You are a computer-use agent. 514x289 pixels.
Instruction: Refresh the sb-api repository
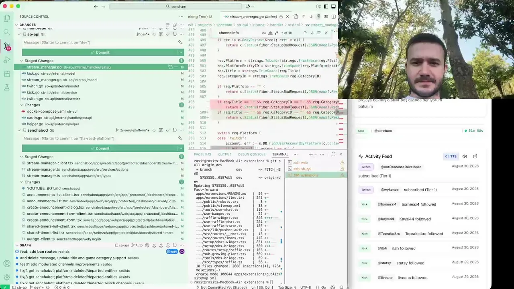175,35
